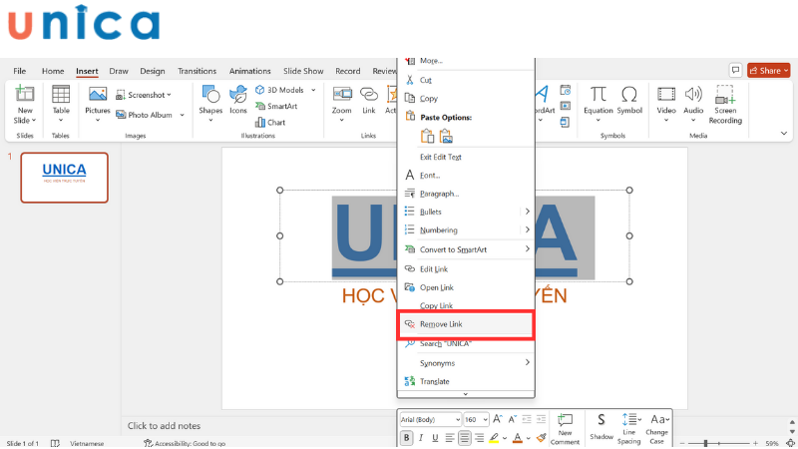Image resolution: width=798 pixels, height=449 pixels.
Task: Click the Video insert icon
Action: (665, 94)
